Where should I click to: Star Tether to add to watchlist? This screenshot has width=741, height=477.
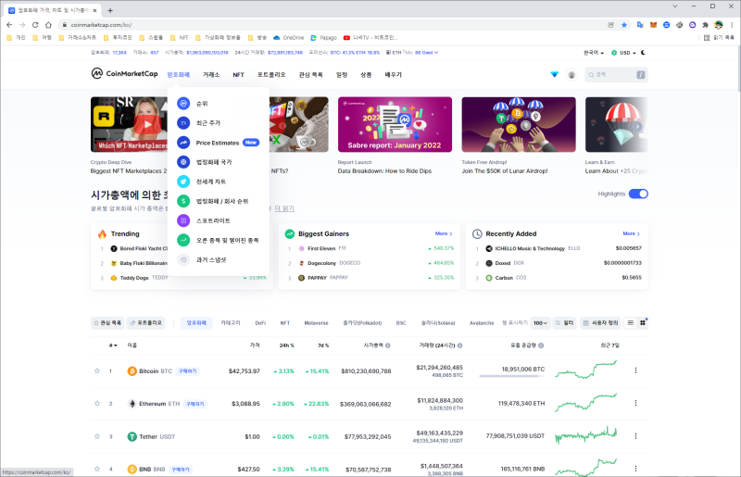(x=97, y=436)
